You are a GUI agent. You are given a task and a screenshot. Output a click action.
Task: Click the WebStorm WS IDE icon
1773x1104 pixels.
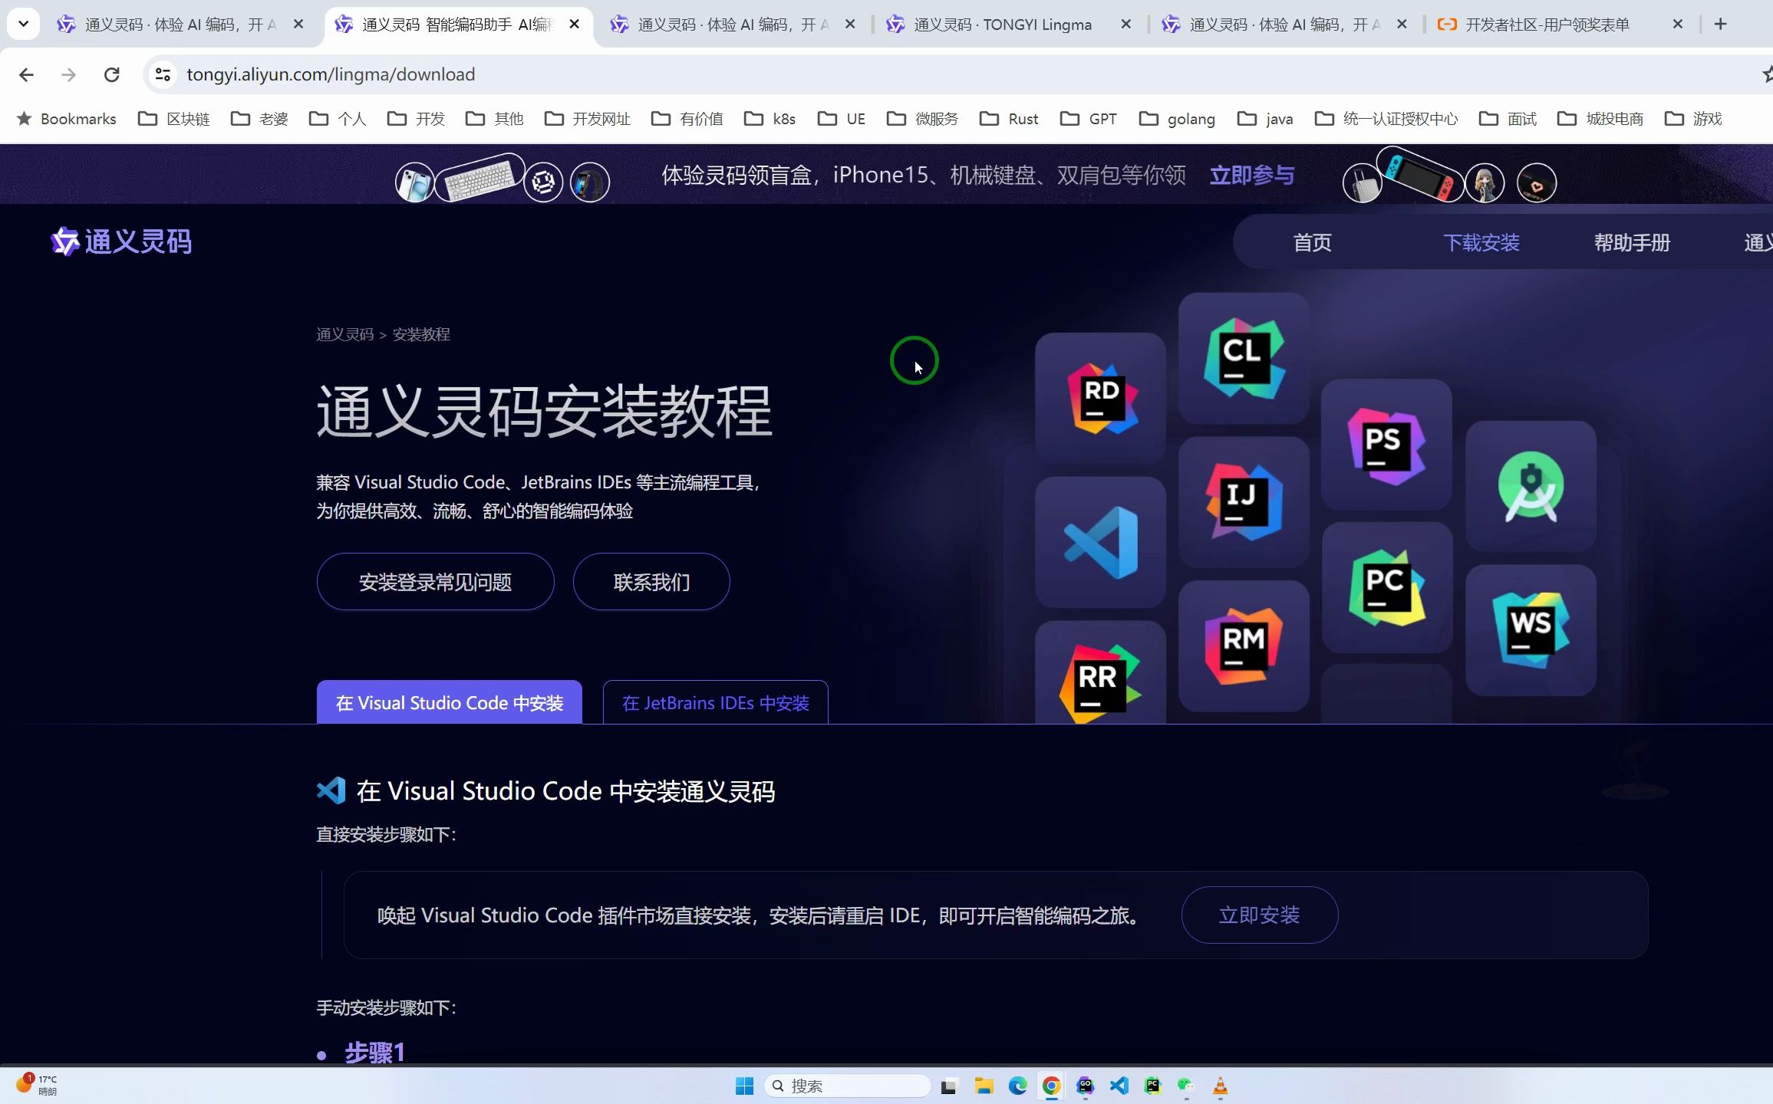pos(1531,629)
